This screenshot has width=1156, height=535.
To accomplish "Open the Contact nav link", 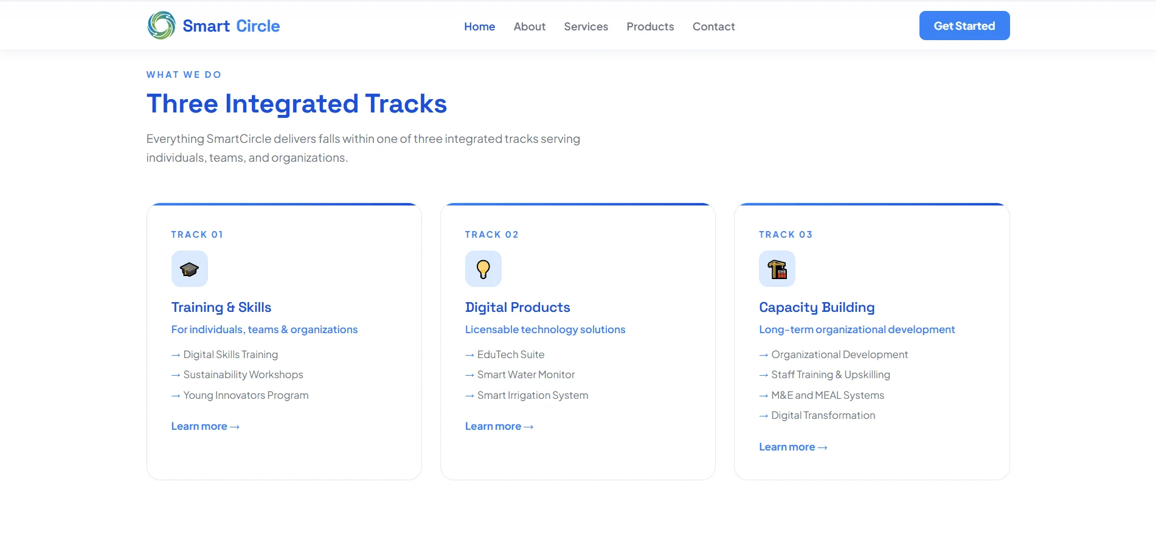I will pyautogui.click(x=714, y=27).
